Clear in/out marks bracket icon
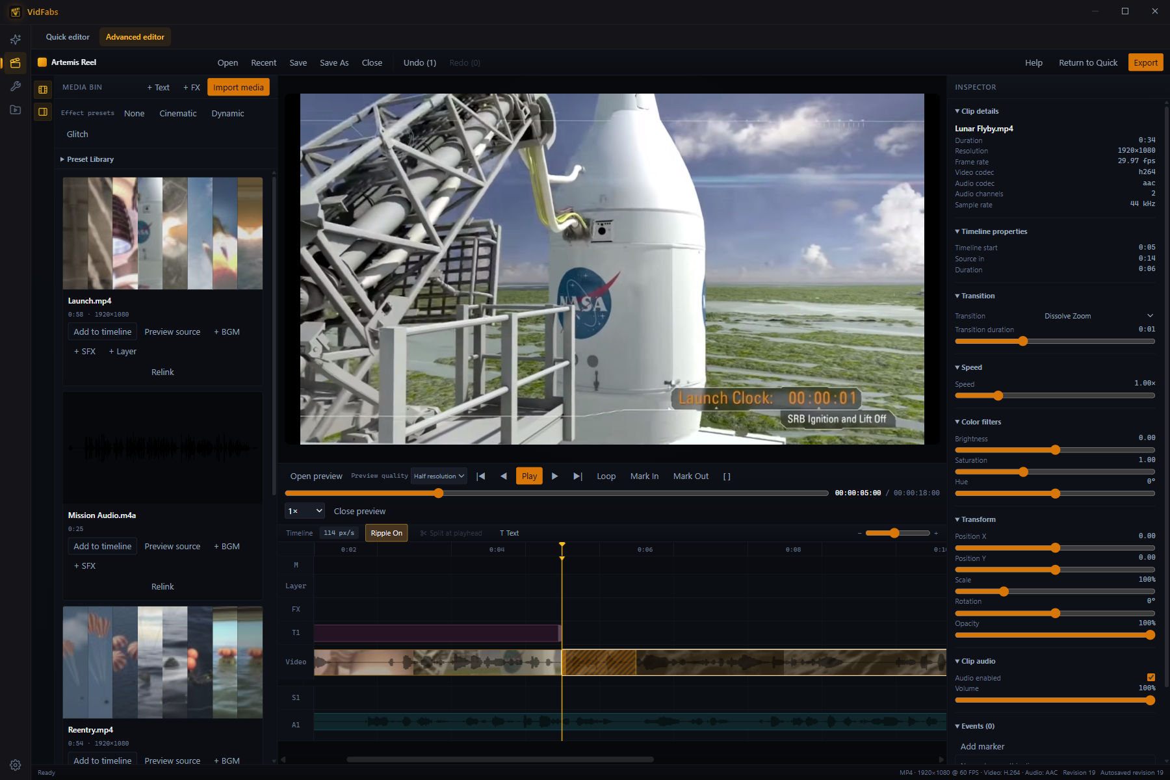Image resolution: width=1170 pixels, height=780 pixels. point(727,476)
